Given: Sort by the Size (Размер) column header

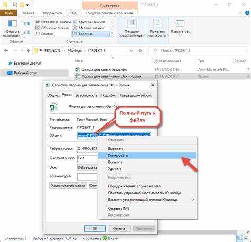Looking at the screenshot, I should (x=240, y=61).
